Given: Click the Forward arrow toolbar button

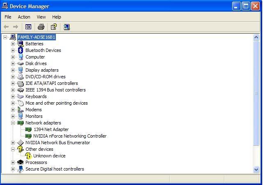Looking at the screenshot, I should point(16,27).
